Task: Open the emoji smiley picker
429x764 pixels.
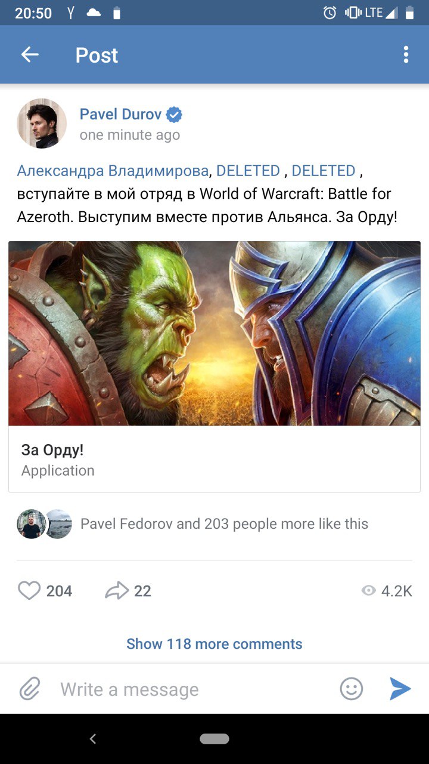Action: (352, 689)
